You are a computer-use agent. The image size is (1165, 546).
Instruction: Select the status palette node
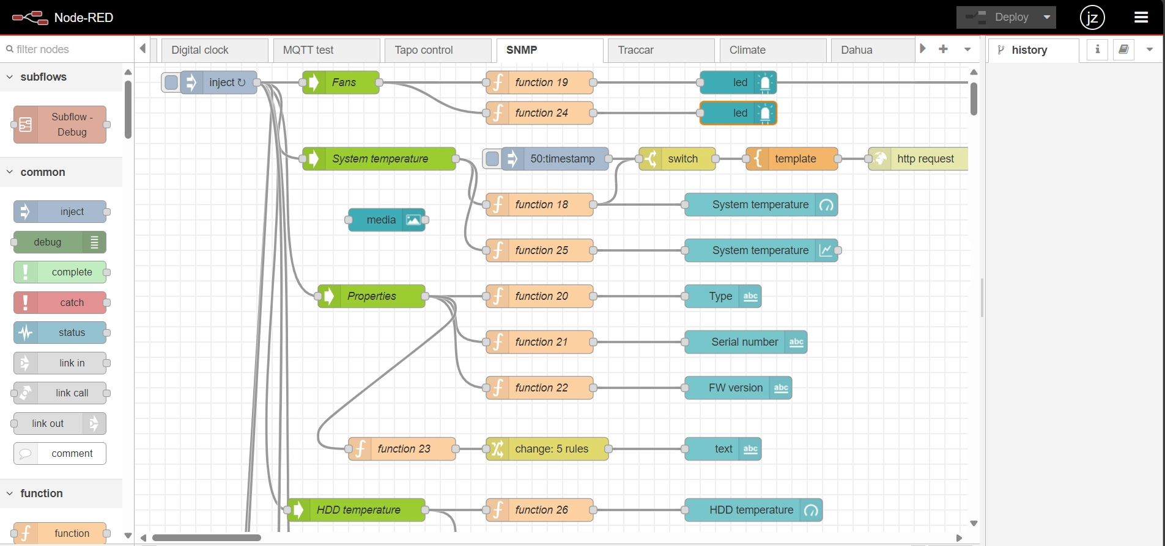(60, 333)
